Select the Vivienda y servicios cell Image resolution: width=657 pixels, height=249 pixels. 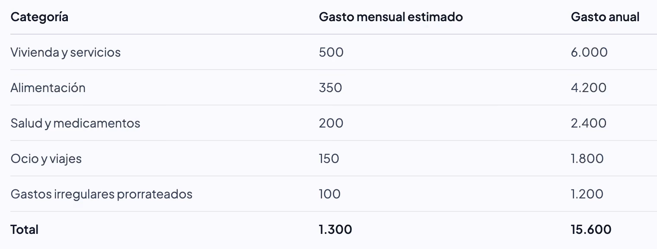click(66, 52)
